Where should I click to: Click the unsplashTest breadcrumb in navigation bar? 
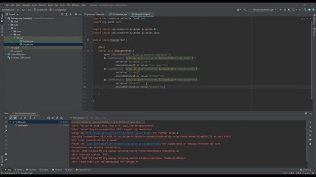(58, 10)
